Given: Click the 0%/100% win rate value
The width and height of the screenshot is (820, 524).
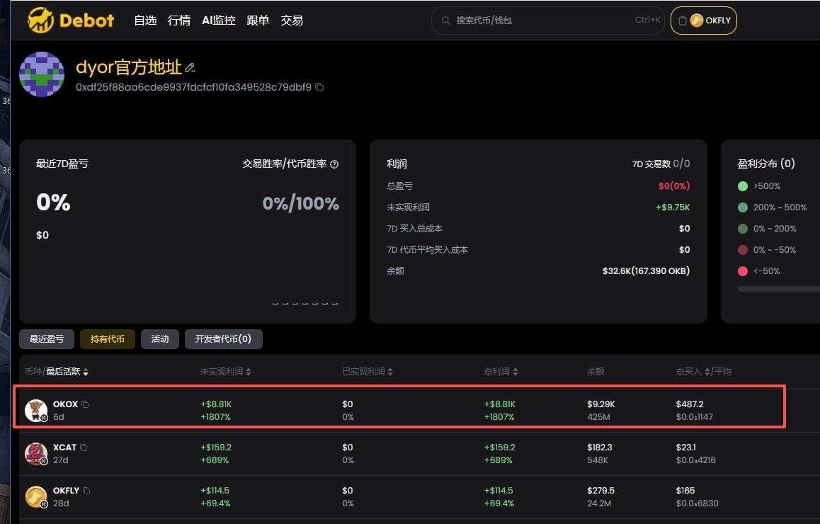Looking at the screenshot, I should coord(301,203).
